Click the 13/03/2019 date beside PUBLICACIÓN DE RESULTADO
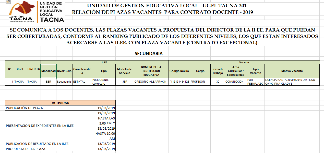The image size is (324, 153). point(104,144)
